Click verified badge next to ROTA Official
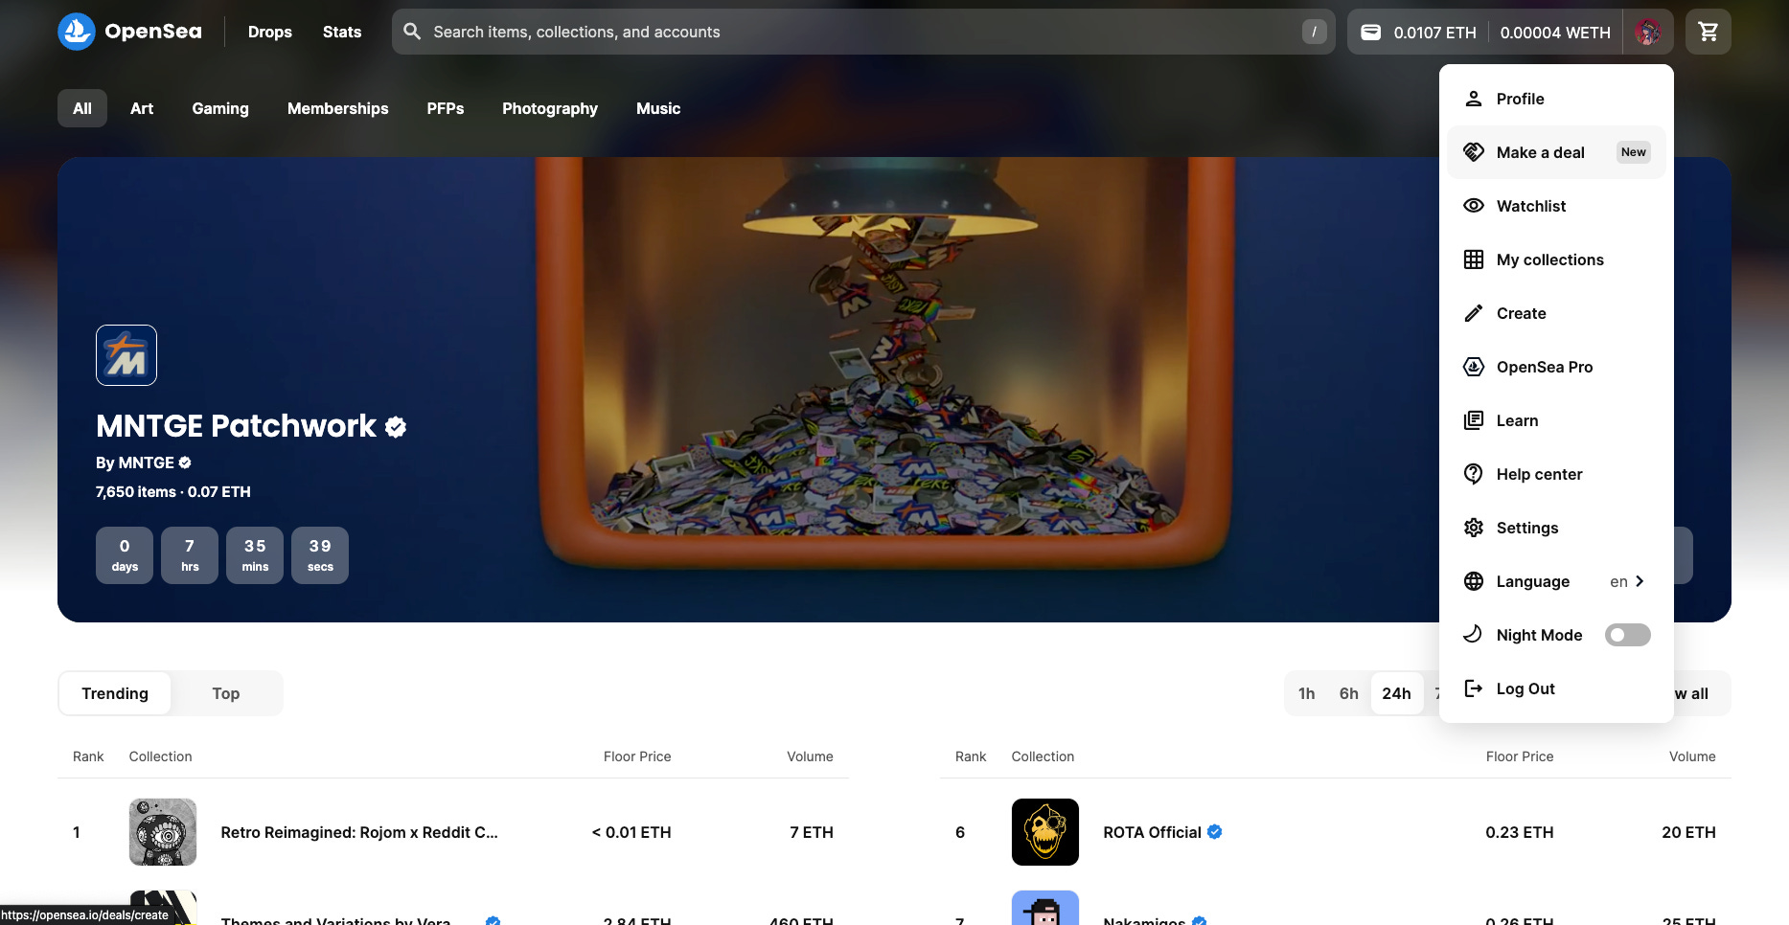 pos(1215,832)
